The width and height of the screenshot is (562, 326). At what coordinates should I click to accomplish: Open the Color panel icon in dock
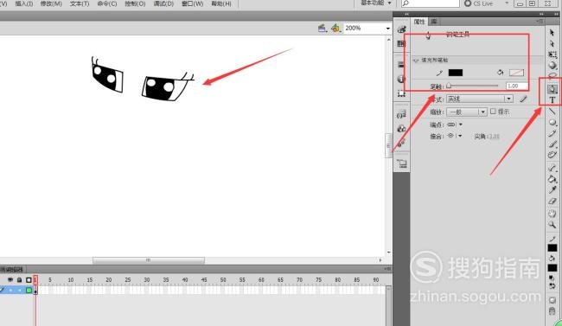pyautogui.click(x=401, y=29)
